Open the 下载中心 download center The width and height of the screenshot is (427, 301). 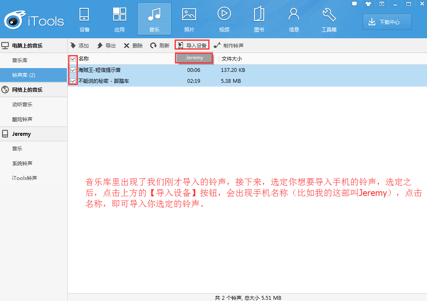pyautogui.click(x=387, y=22)
